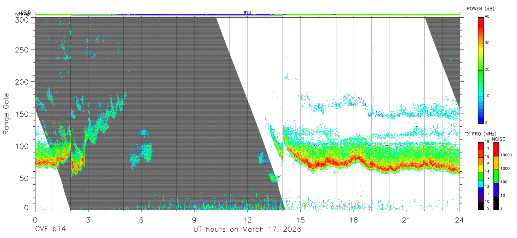The width and height of the screenshot is (517, 238).
Task: Click the black bottom swatch of the NOISE bar
Action: 496,202
